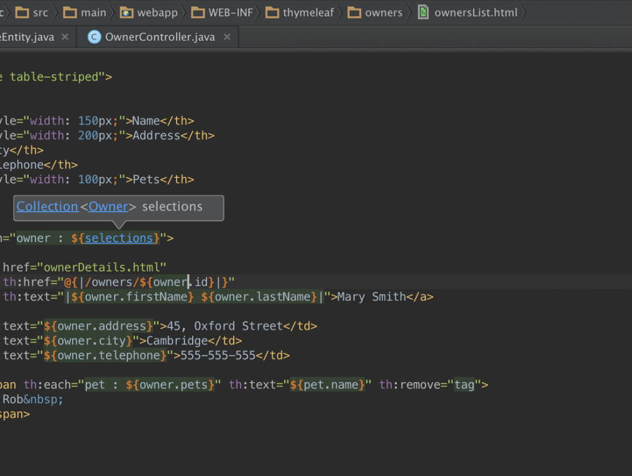The width and height of the screenshot is (632, 476).
Task: Place cursor on 'Address' header text
Action: 156,136
